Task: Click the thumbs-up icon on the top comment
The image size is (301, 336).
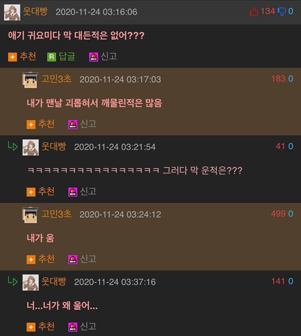Action: coord(254,12)
